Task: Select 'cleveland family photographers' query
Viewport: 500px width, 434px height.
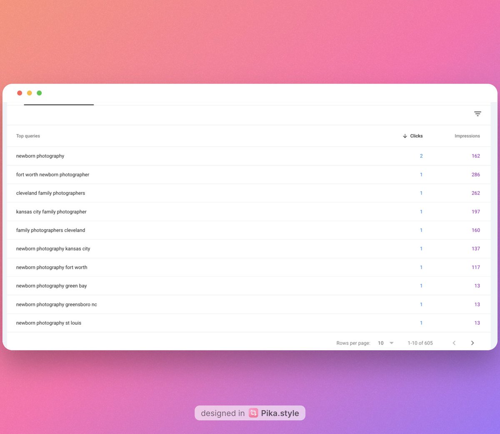Action: point(50,193)
